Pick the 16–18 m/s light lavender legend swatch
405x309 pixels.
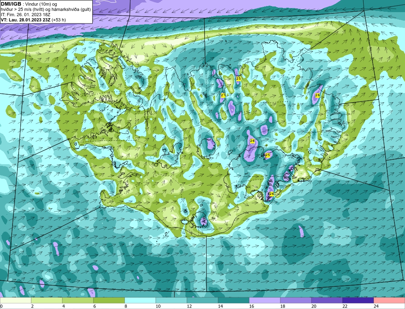coord(265,301)
